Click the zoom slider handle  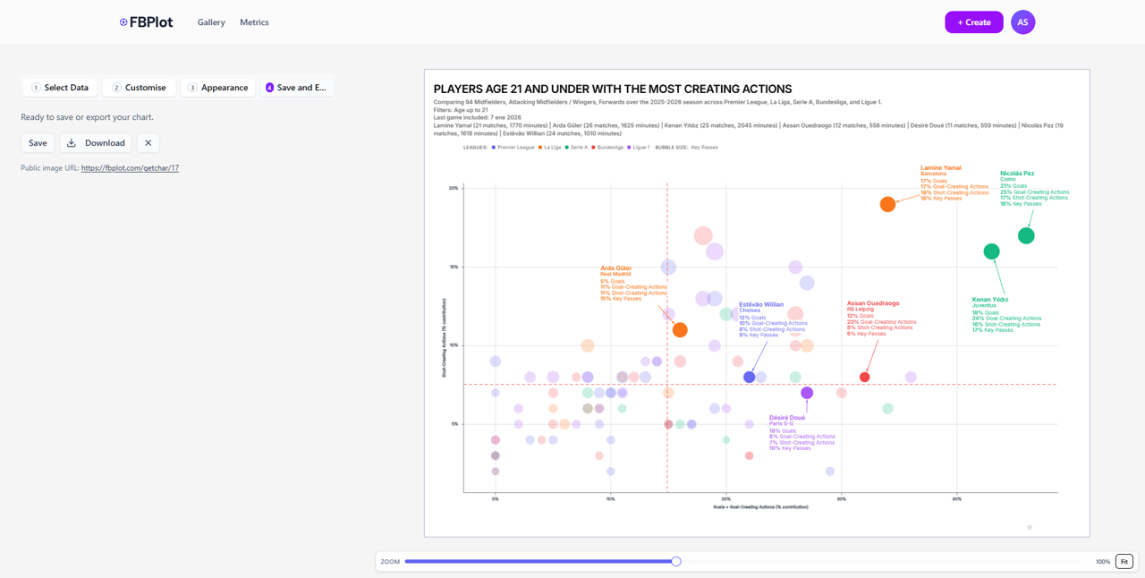pos(676,561)
